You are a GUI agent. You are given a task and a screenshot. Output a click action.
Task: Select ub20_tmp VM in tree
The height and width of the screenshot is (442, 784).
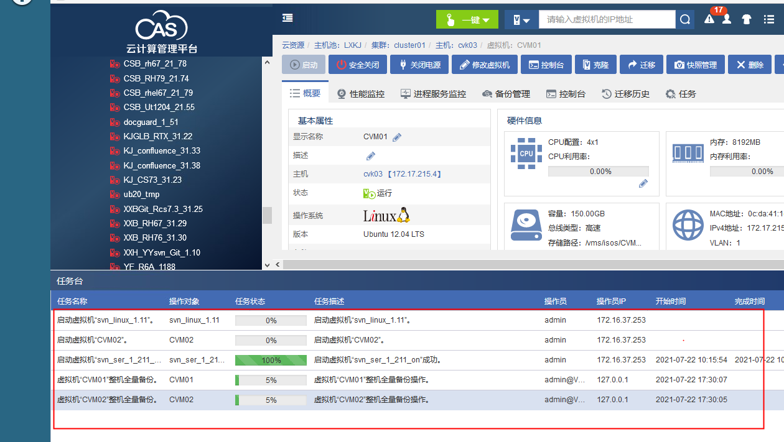pos(141,194)
